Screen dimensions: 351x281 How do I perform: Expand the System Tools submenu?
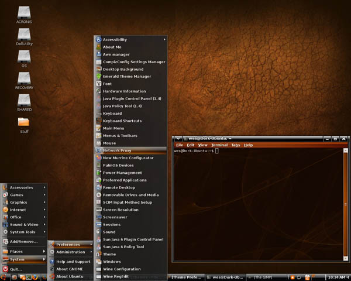pos(24,232)
